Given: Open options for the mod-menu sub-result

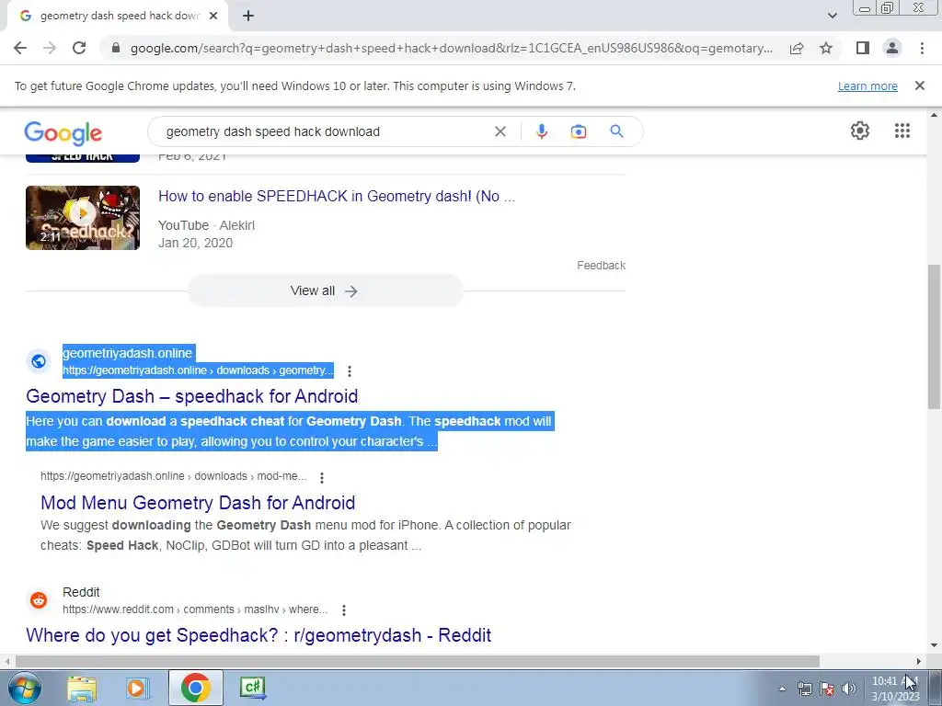Looking at the screenshot, I should pyautogui.click(x=322, y=477).
